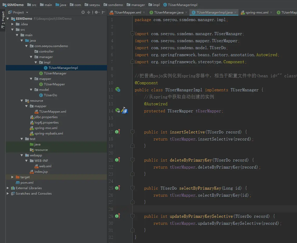This screenshot has height=243, width=297.
Task: Open the Project view dropdown
Action: tap(27, 12)
